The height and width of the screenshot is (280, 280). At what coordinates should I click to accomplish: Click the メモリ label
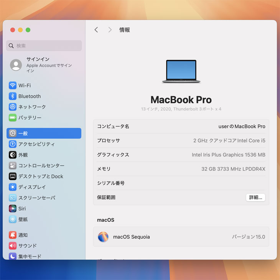(x=104, y=169)
